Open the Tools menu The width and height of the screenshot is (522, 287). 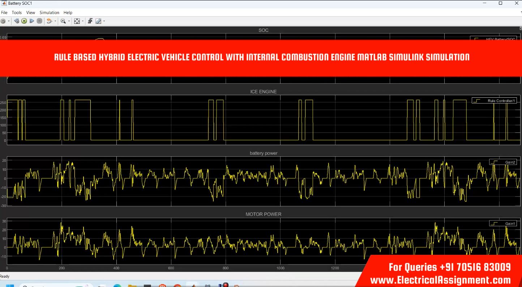coord(17,13)
